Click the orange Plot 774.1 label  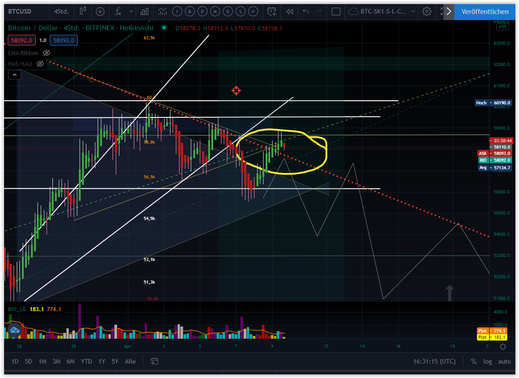click(491, 331)
